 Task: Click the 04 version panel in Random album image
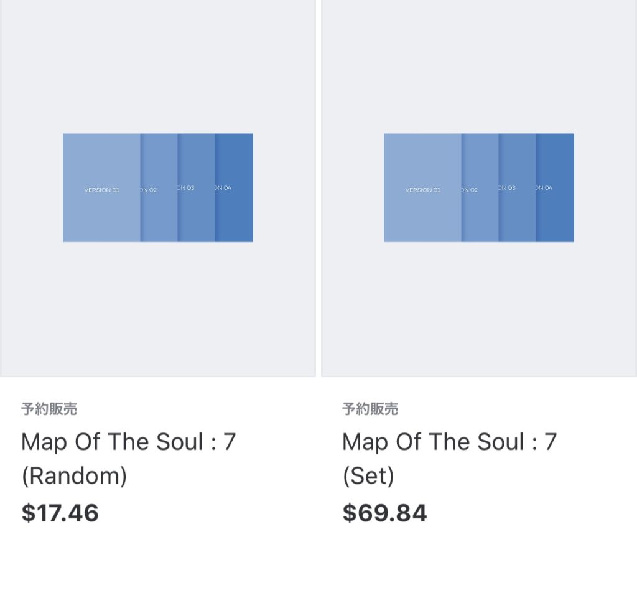[234, 188]
